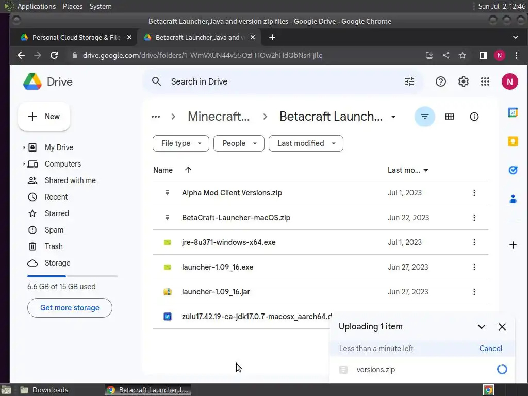The width and height of the screenshot is (528, 396).
Task: Close the Betacraft Launcher tab
Action: click(253, 37)
